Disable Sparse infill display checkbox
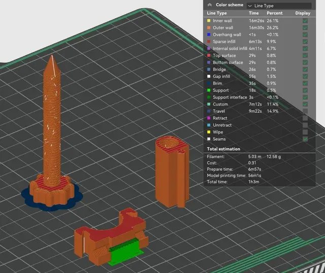This screenshot has height=273, width=325. [x=305, y=42]
